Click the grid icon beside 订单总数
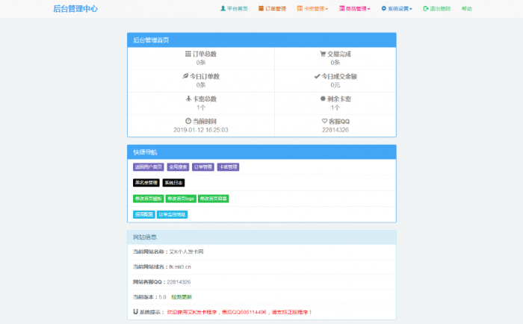 pos(188,54)
